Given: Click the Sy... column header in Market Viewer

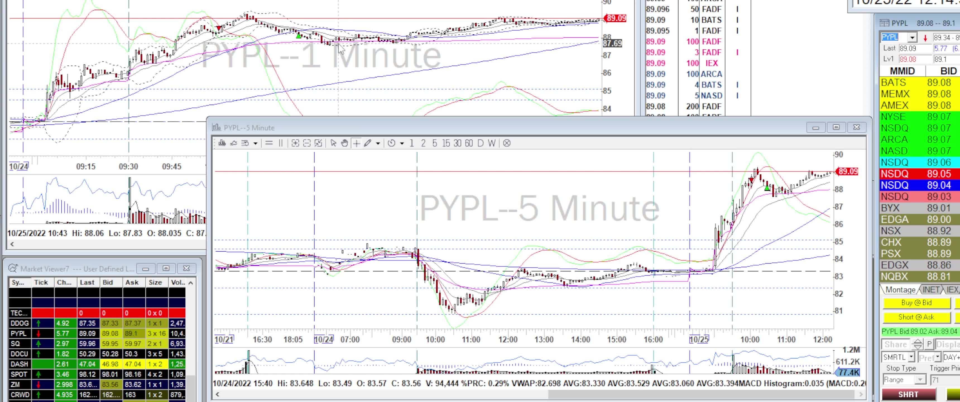Looking at the screenshot, I should 20,282.
